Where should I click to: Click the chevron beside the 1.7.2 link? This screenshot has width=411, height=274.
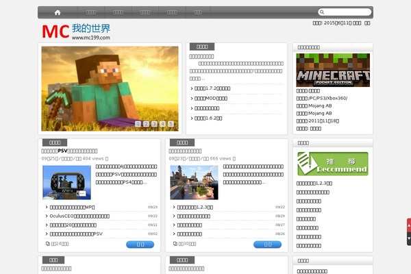pyautogui.click(x=192, y=88)
